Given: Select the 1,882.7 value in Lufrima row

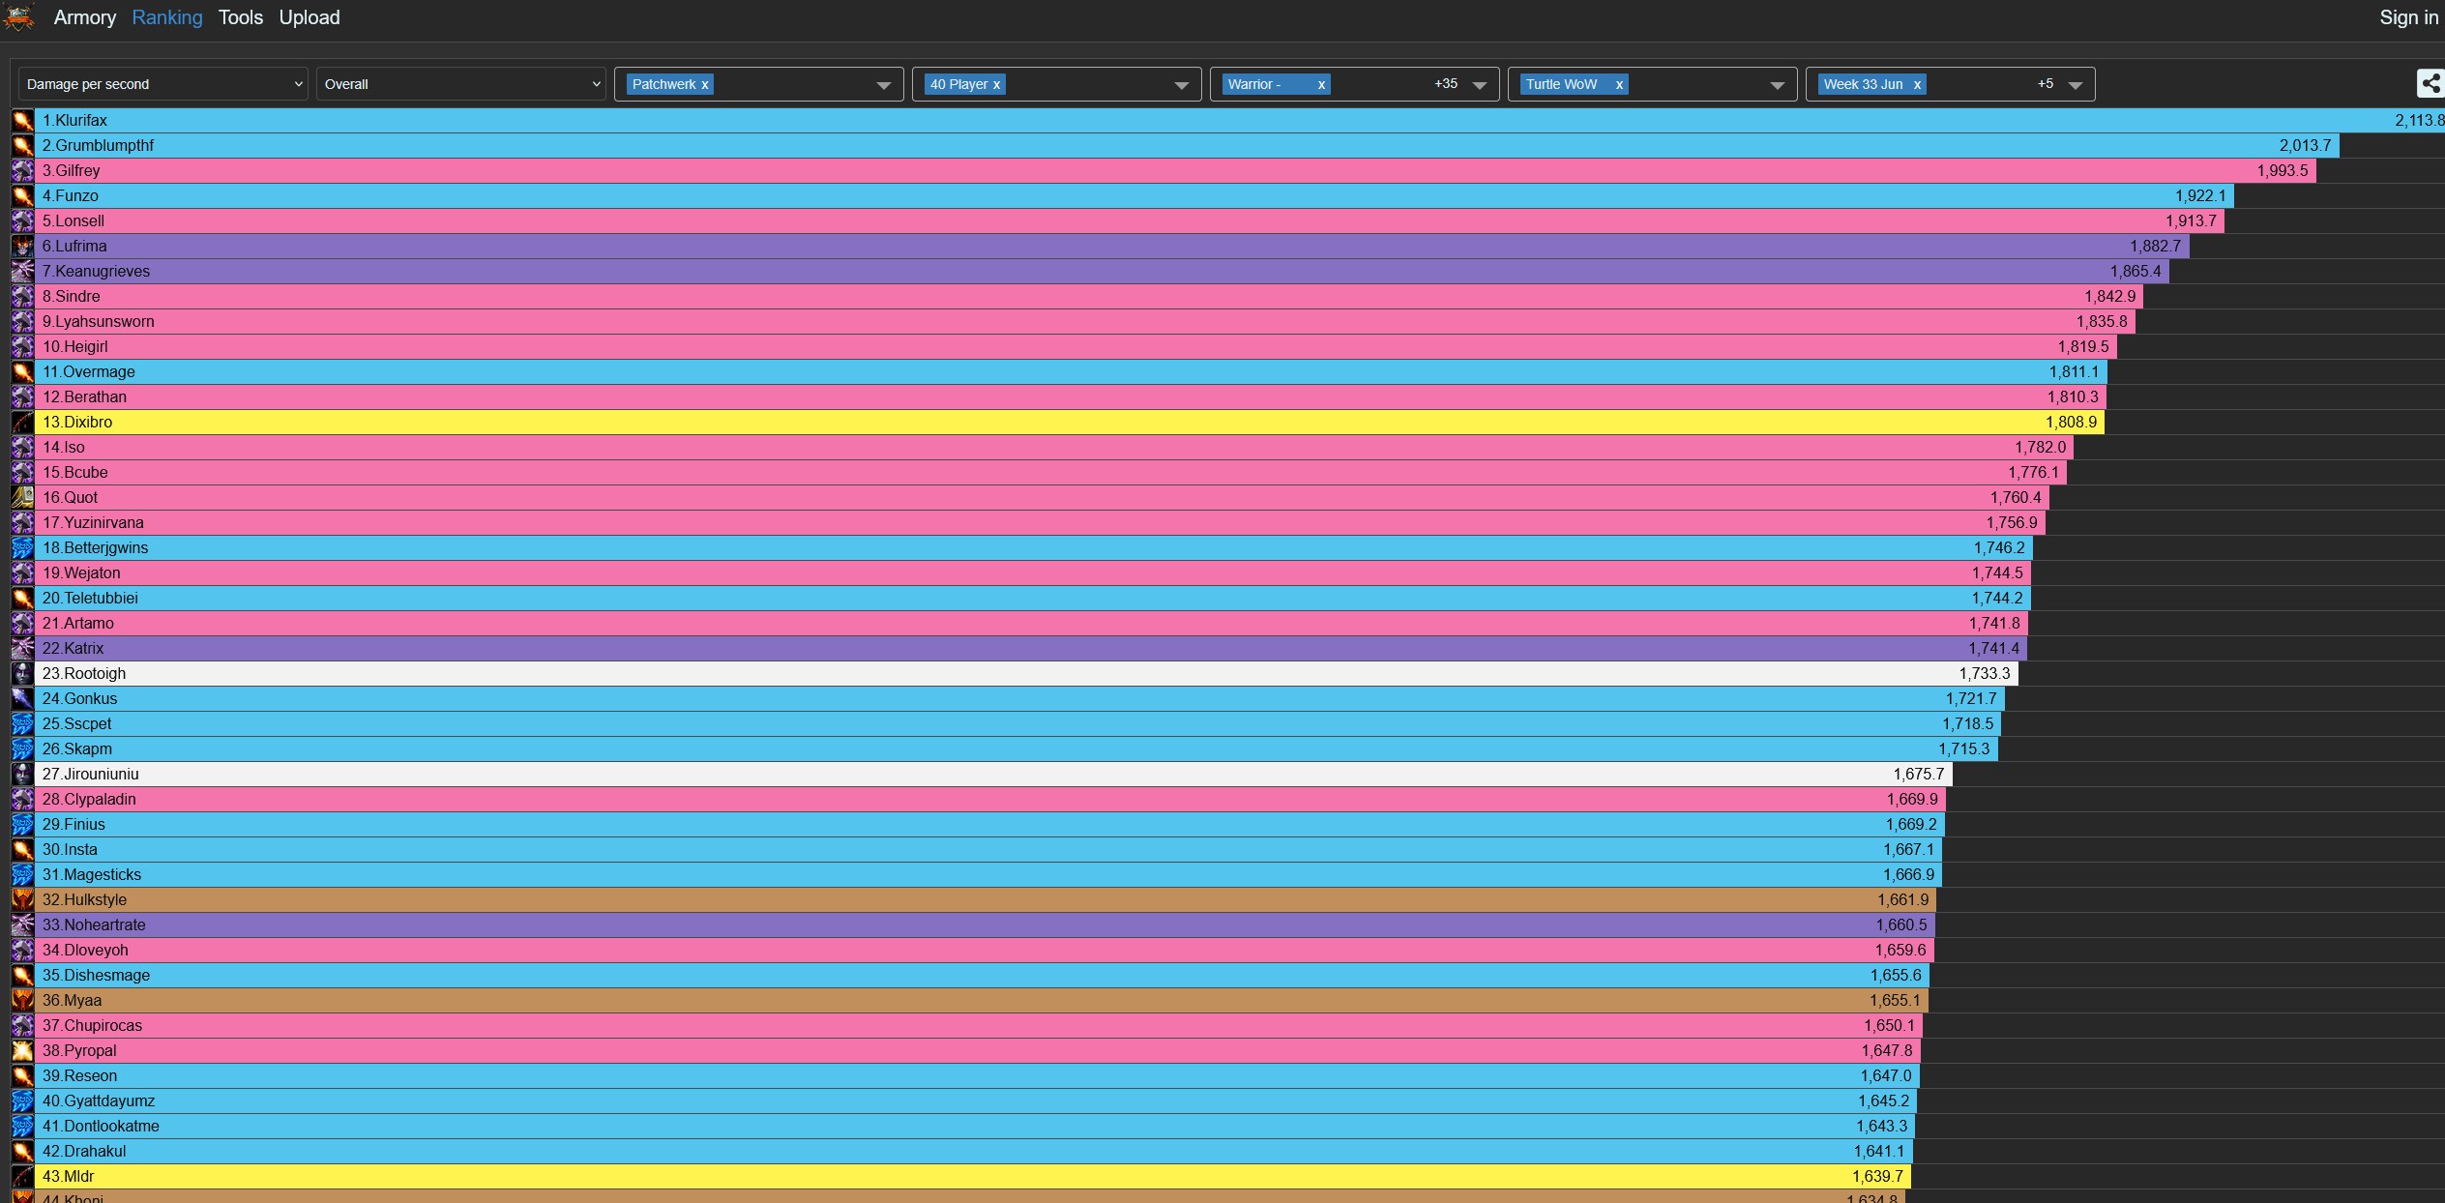Looking at the screenshot, I should click(x=2155, y=247).
